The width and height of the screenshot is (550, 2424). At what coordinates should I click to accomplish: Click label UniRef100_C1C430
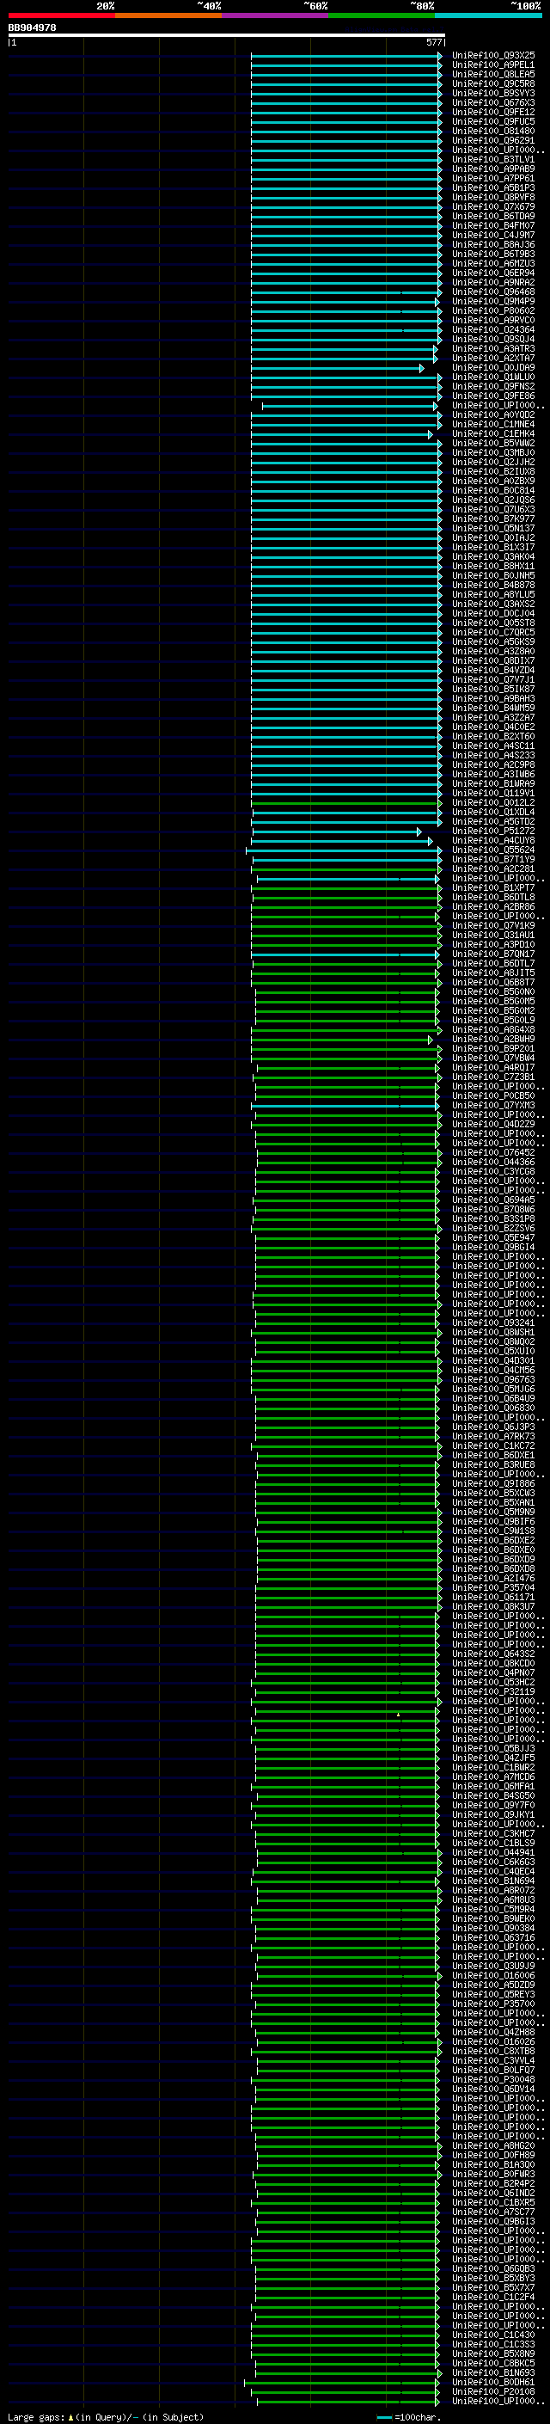[493, 2335]
